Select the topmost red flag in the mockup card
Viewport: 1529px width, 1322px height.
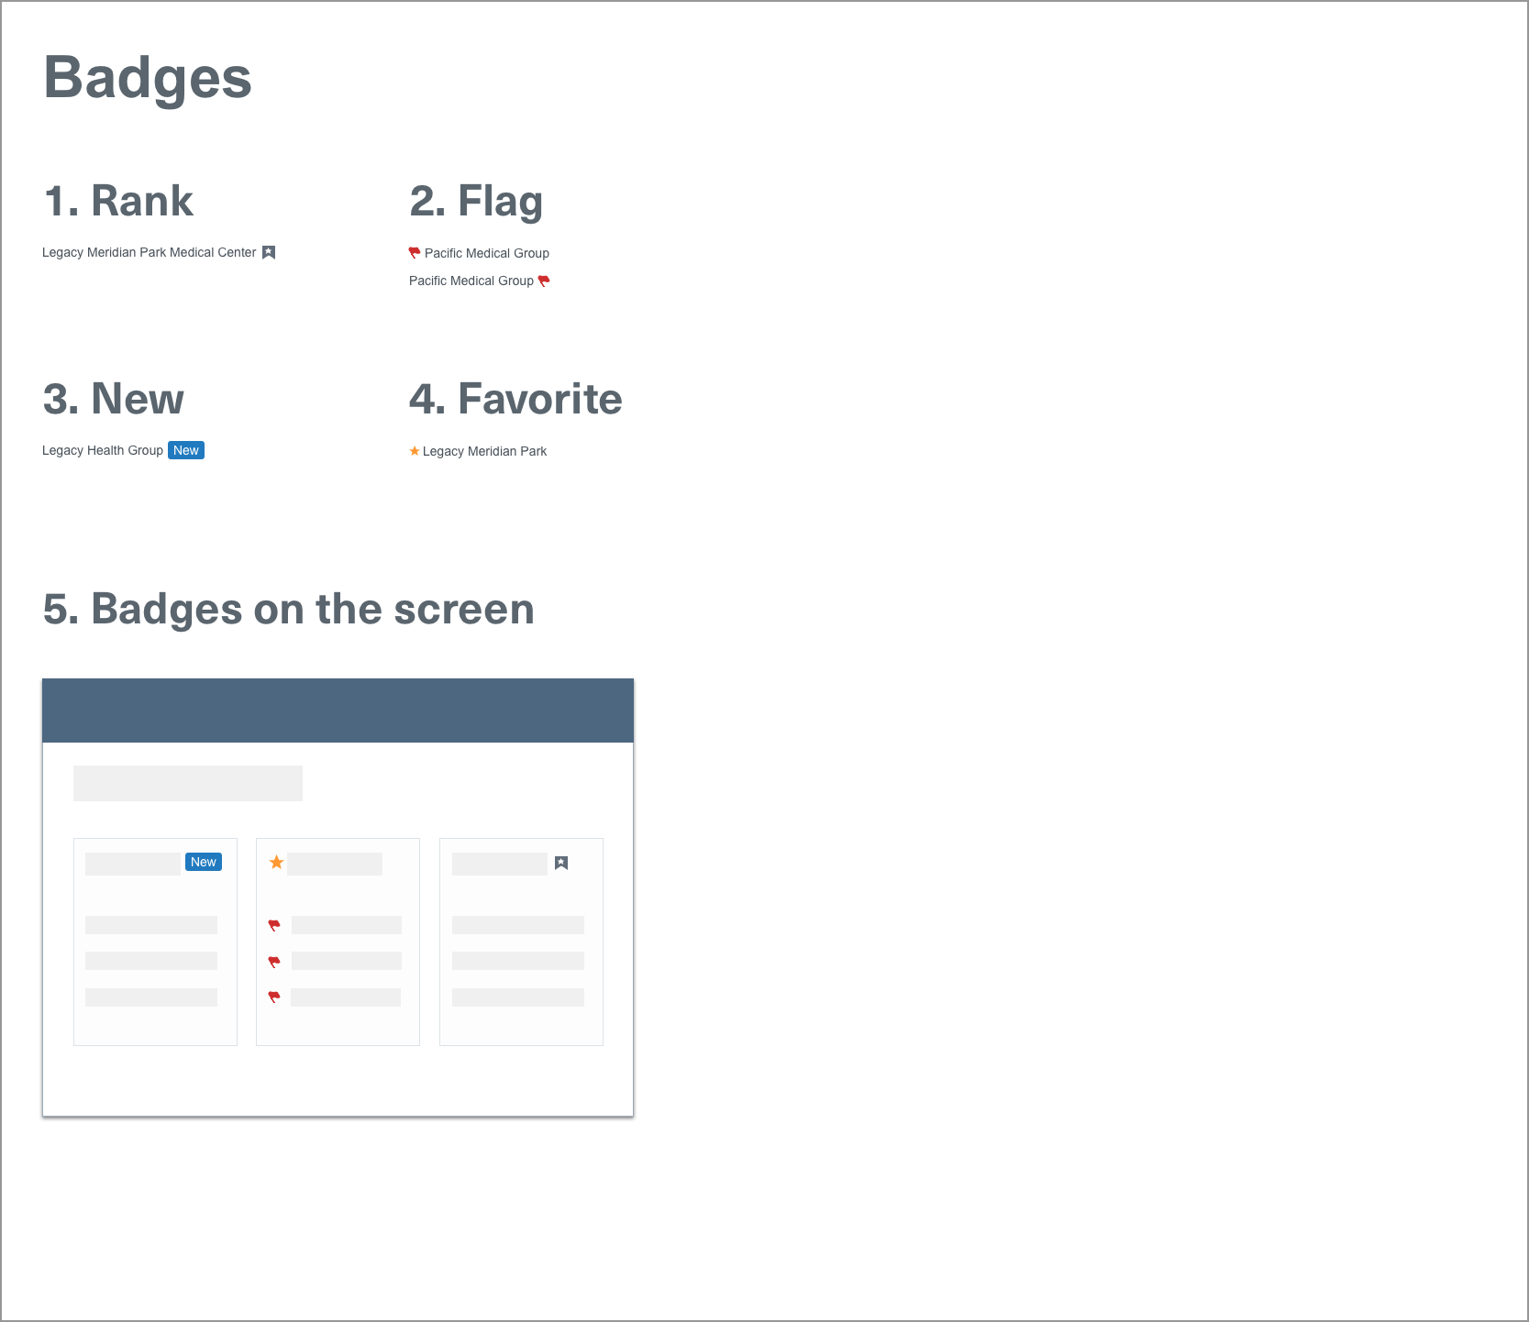[x=274, y=925]
